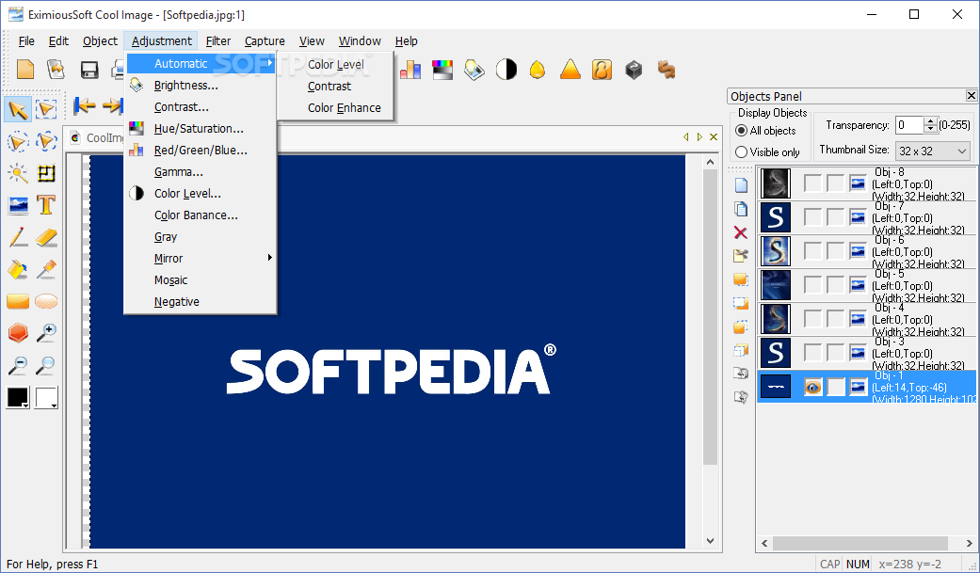Click the duplicate object icon in Objects Panel
This screenshot has width=980, height=573.
[x=741, y=209]
